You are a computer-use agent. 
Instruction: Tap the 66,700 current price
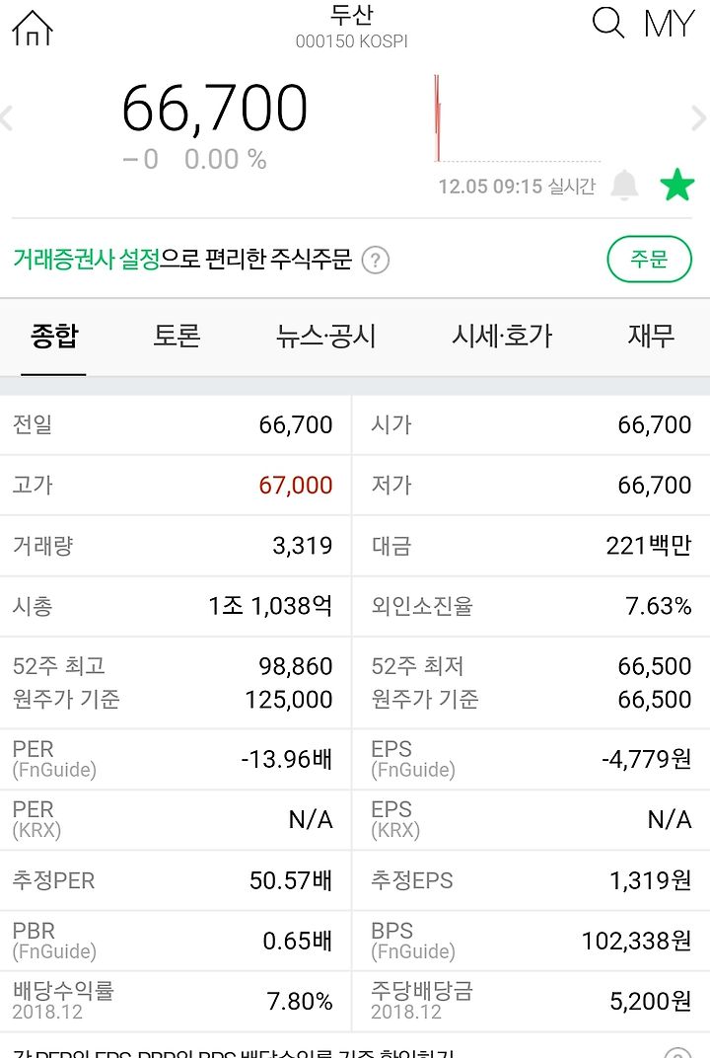214,108
